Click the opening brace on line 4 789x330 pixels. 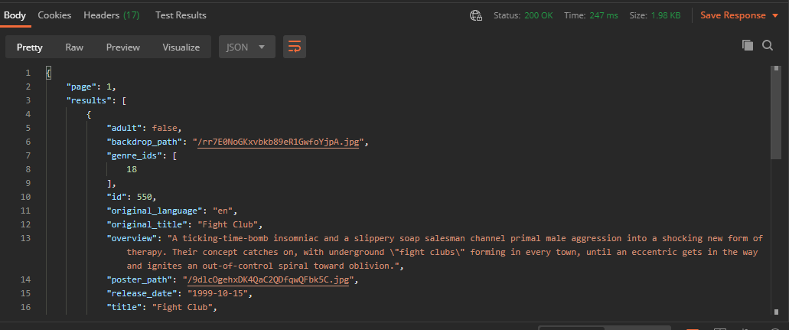point(89,114)
